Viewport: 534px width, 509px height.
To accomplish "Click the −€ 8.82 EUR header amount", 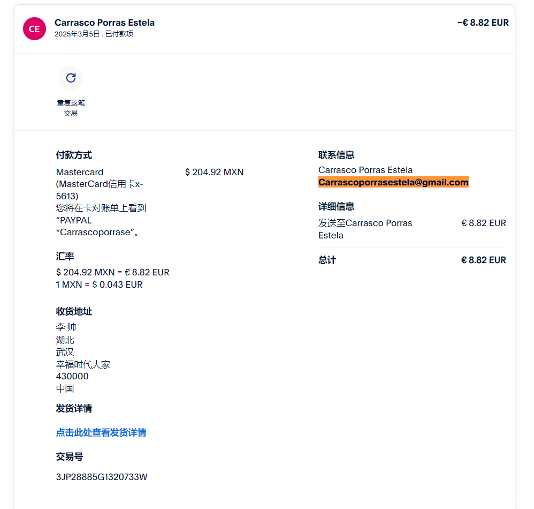I will (483, 23).
